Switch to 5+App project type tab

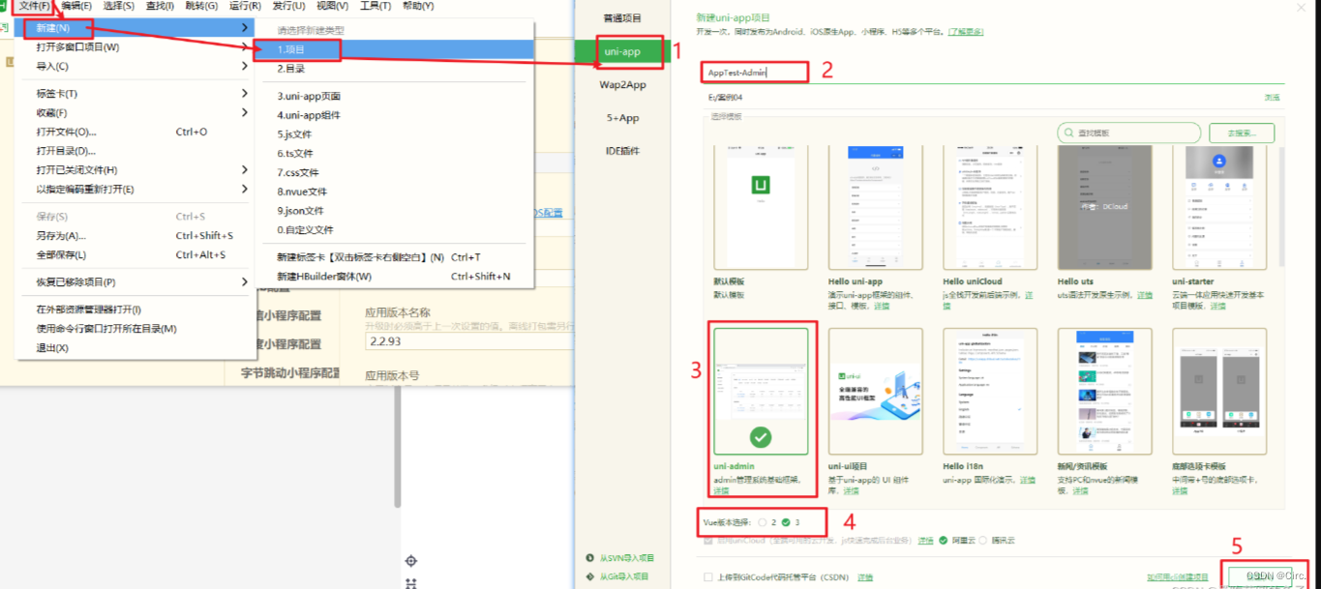click(x=623, y=118)
